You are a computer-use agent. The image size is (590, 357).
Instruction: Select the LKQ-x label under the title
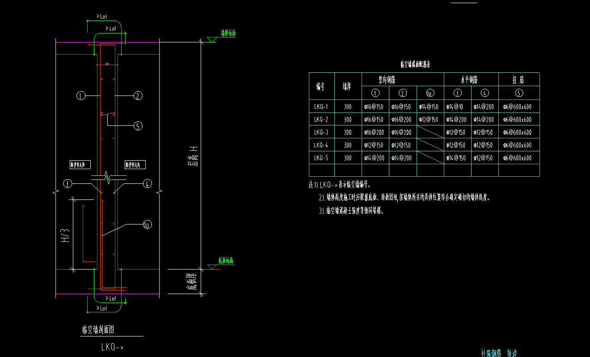click(x=112, y=347)
